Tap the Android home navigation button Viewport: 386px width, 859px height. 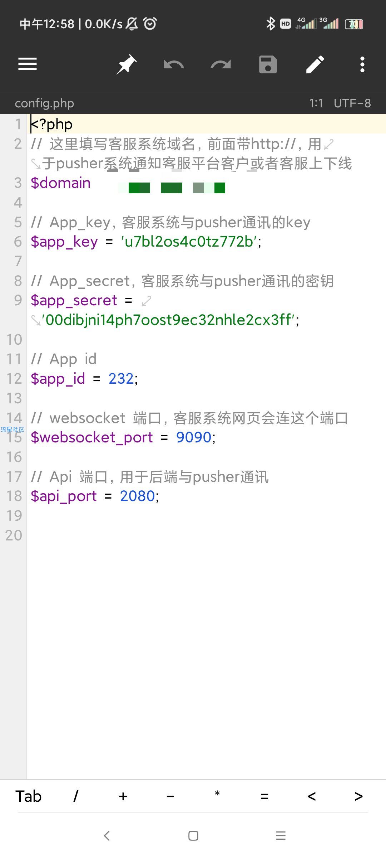coord(193,836)
